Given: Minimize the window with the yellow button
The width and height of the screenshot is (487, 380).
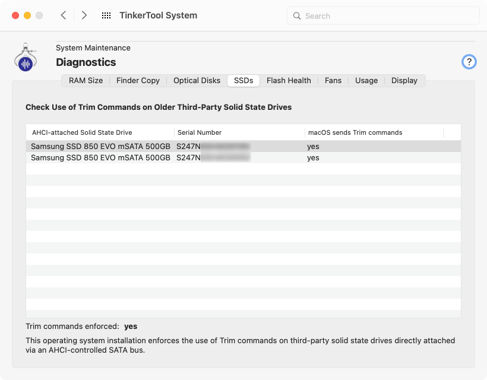Looking at the screenshot, I should [27, 15].
